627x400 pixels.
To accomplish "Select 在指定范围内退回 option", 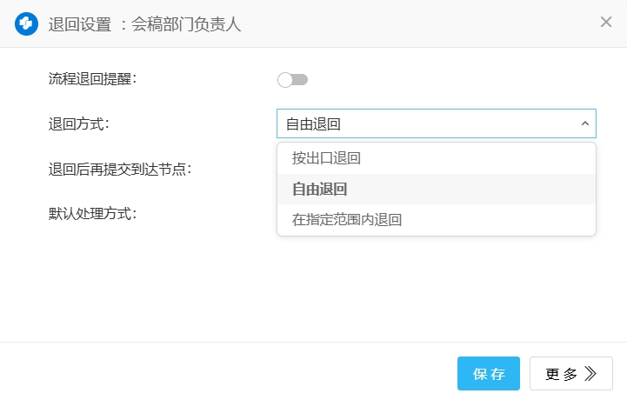I will (x=347, y=219).
